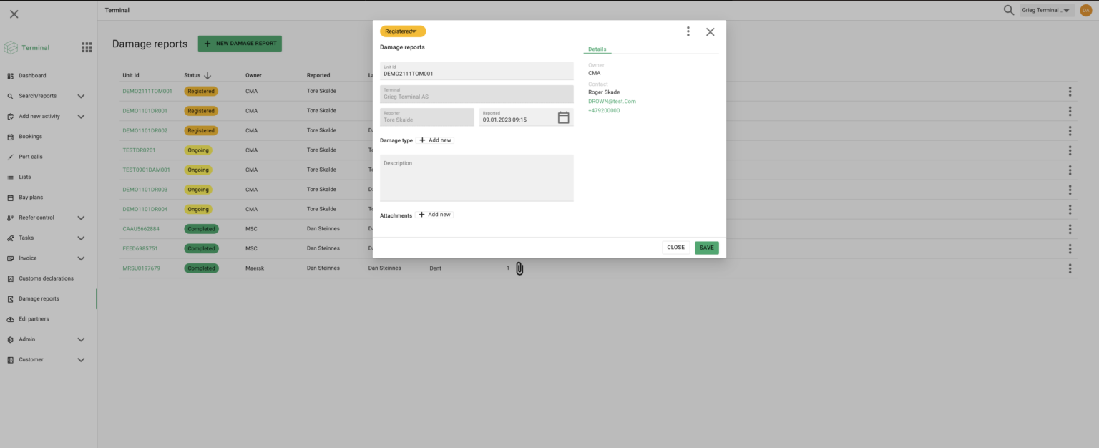1099x448 pixels.
Task: Open the apps grid icon beside Terminal
Action: click(87, 47)
